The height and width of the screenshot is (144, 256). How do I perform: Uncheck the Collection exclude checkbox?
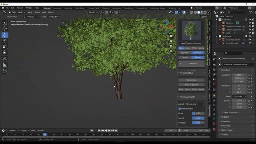tap(246, 20)
